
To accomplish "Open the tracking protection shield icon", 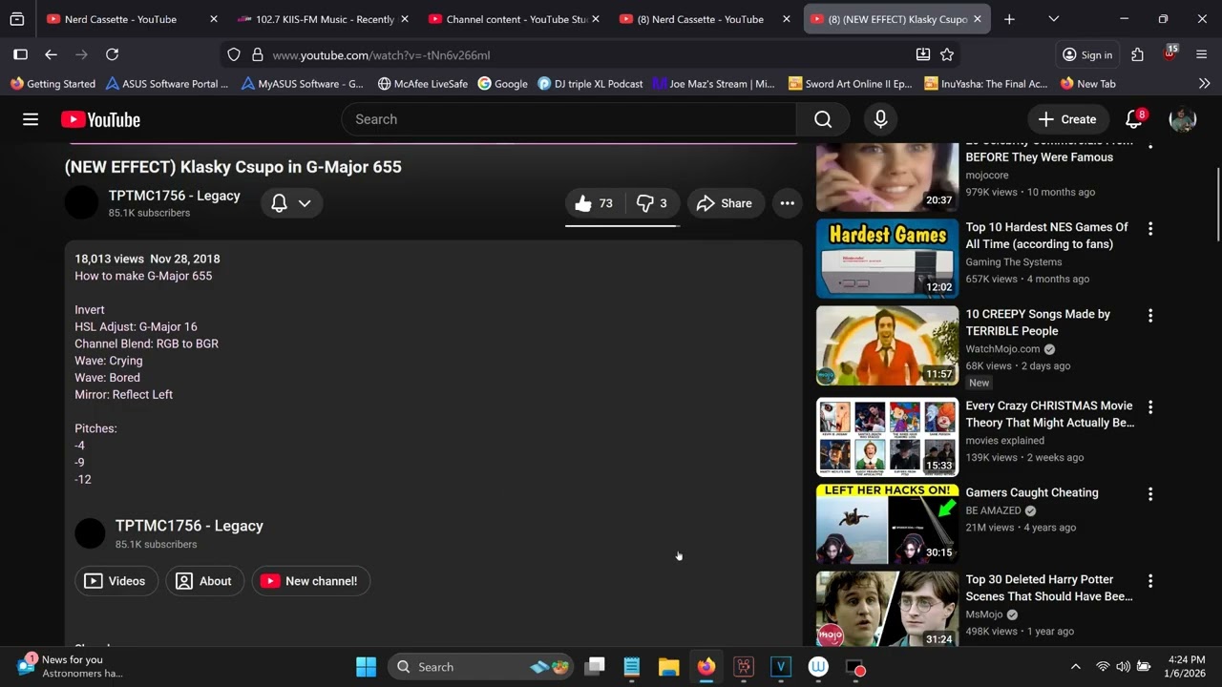I will (x=234, y=55).
